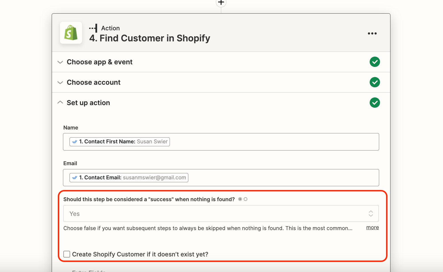Click the Zapier field icon in the Email pill
This screenshot has height=272, width=443.
(75, 177)
